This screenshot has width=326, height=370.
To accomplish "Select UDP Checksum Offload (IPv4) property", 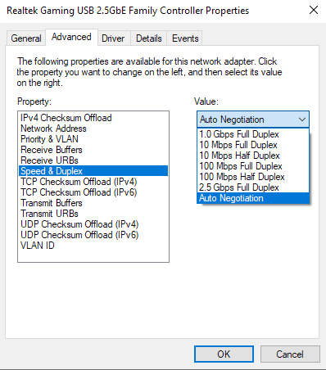I will tap(93, 224).
